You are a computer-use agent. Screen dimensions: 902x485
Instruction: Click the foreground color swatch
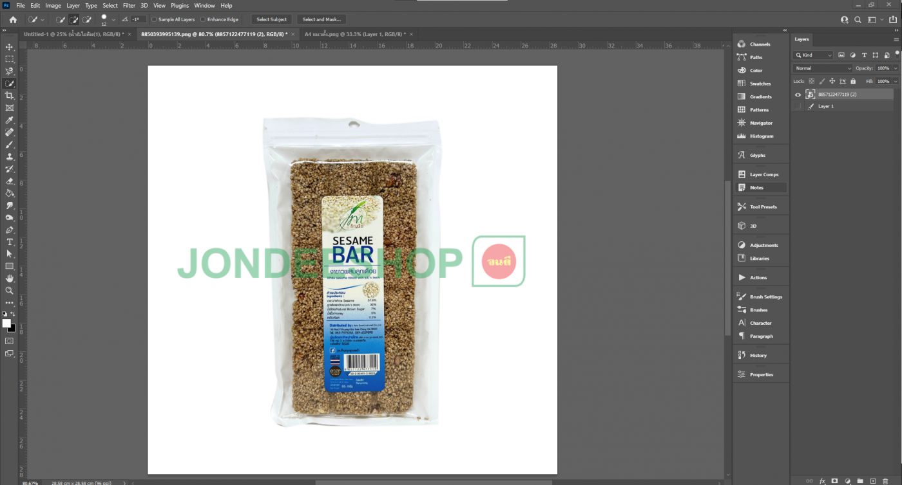pyautogui.click(x=6, y=324)
